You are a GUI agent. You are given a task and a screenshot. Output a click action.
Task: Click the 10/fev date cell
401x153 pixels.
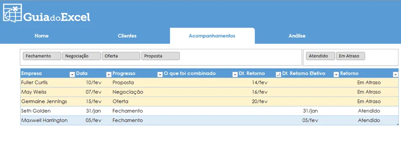(x=94, y=83)
